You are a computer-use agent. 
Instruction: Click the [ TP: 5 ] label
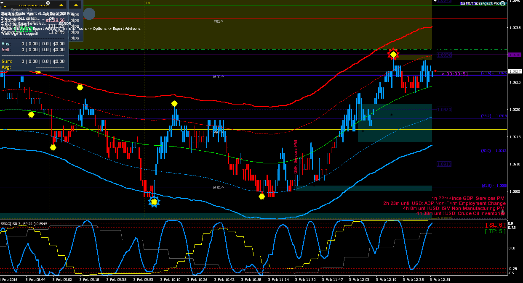pyautogui.click(x=495, y=231)
